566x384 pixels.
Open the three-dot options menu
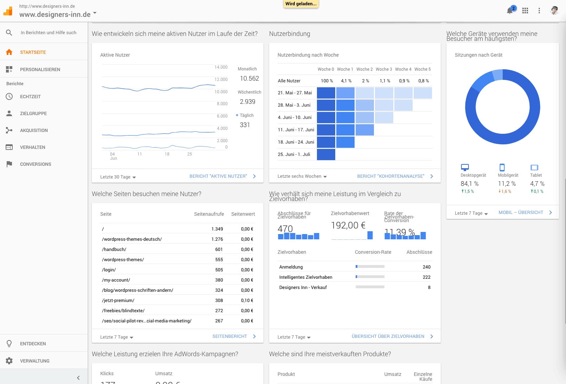point(539,11)
